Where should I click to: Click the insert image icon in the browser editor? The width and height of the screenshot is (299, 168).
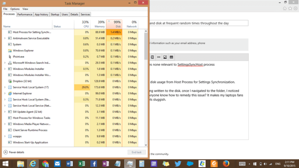coord(165,57)
